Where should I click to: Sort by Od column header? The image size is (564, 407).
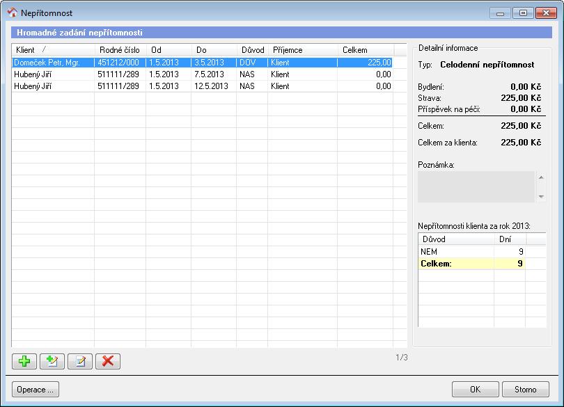169,50
